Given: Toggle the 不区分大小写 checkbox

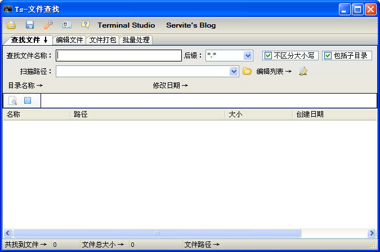Looking at the screenshot, I should click(x=269, y=56).
